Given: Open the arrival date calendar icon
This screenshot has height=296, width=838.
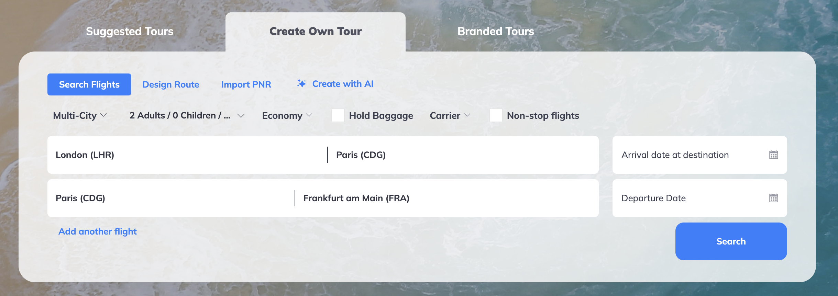Looking at the screenshot, I should pos(773,155).
